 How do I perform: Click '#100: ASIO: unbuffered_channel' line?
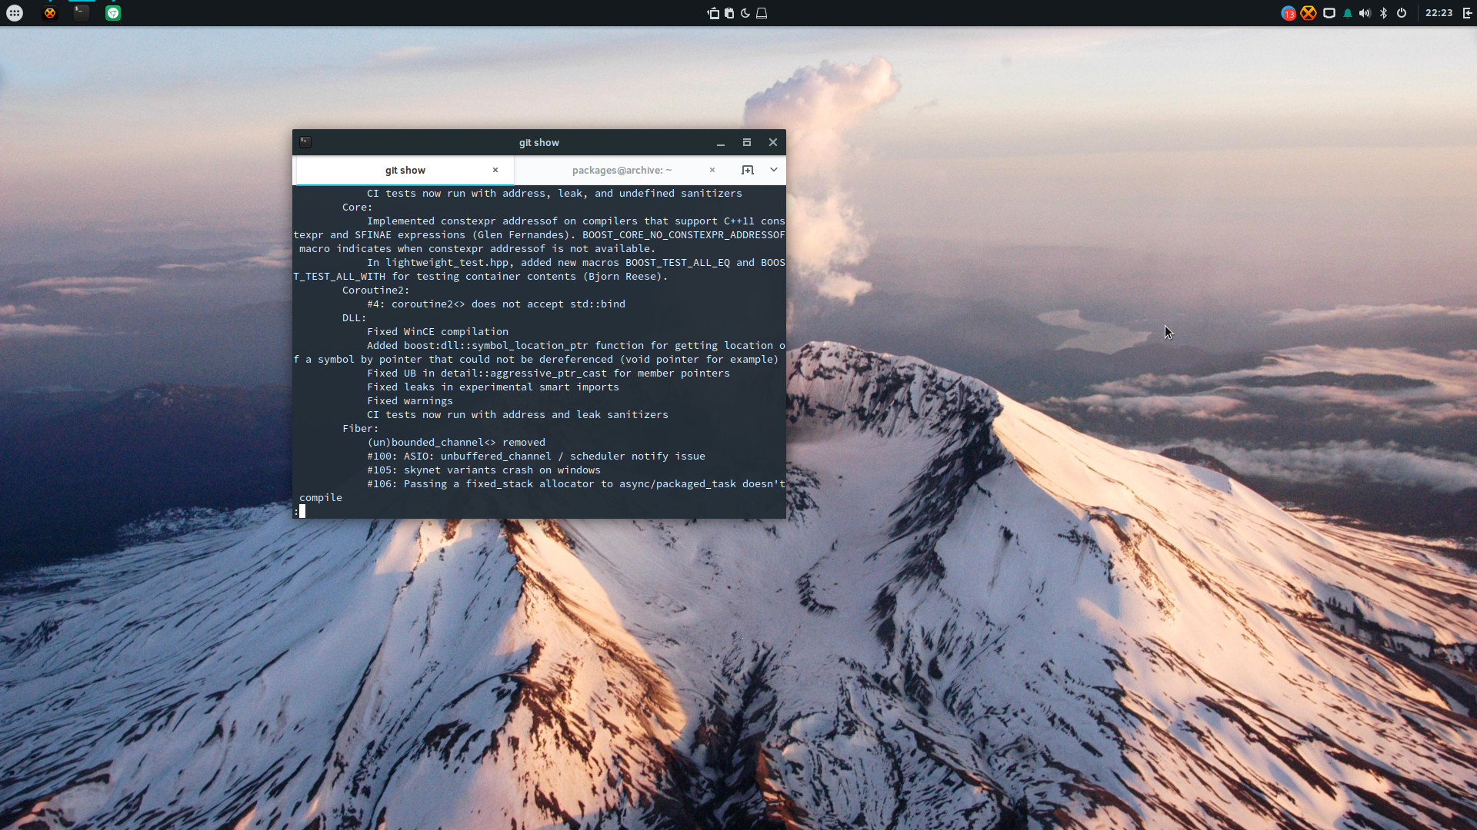[x=536, y=456]
